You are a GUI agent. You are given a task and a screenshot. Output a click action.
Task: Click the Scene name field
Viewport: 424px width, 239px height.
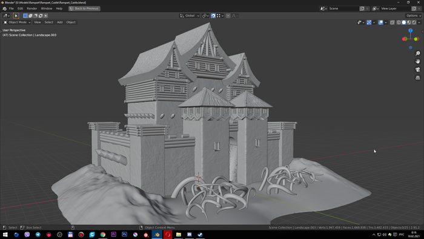click(343, 8)
